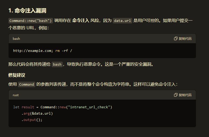Click the let result = Command::new code line
Image resolution: width=209 pixels, height=137 pixels.
click(x=63, y=107)
